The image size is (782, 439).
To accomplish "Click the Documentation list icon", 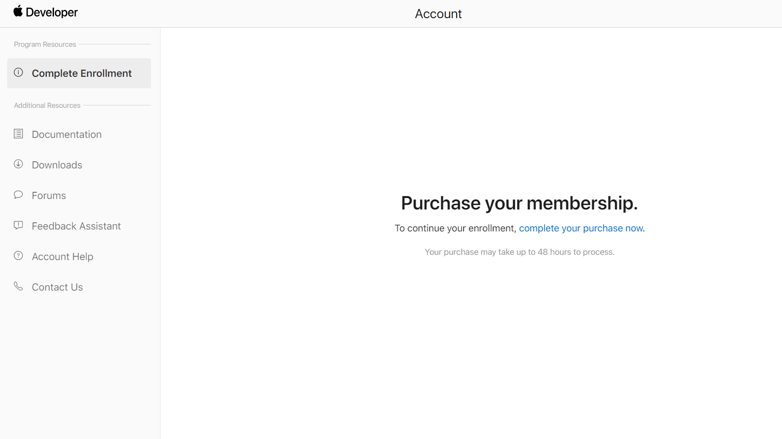I will [x=19, y=134].
